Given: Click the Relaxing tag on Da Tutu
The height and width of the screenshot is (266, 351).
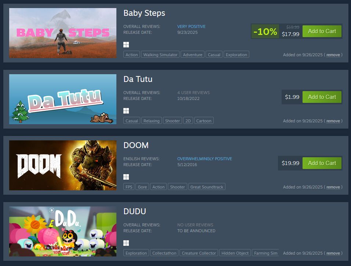Looking at the screenshot, I should [151, 121].
